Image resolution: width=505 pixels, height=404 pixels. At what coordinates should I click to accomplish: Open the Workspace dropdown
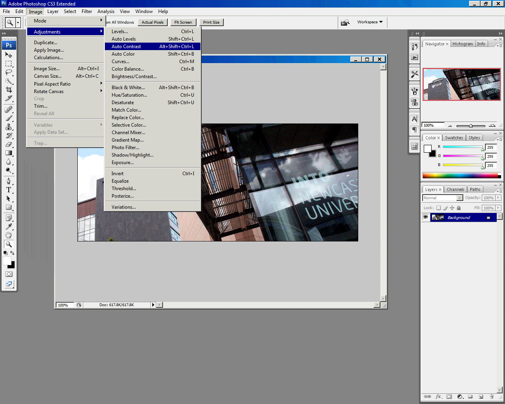(x=370, y=22)
